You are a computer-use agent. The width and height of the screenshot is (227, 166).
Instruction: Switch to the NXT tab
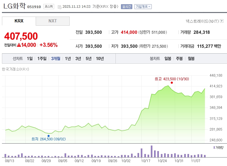[x=53, y=21]
